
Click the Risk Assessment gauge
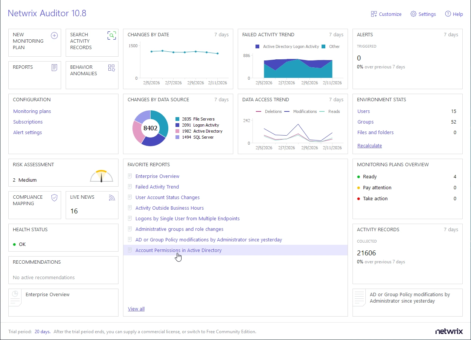(101, 176)
